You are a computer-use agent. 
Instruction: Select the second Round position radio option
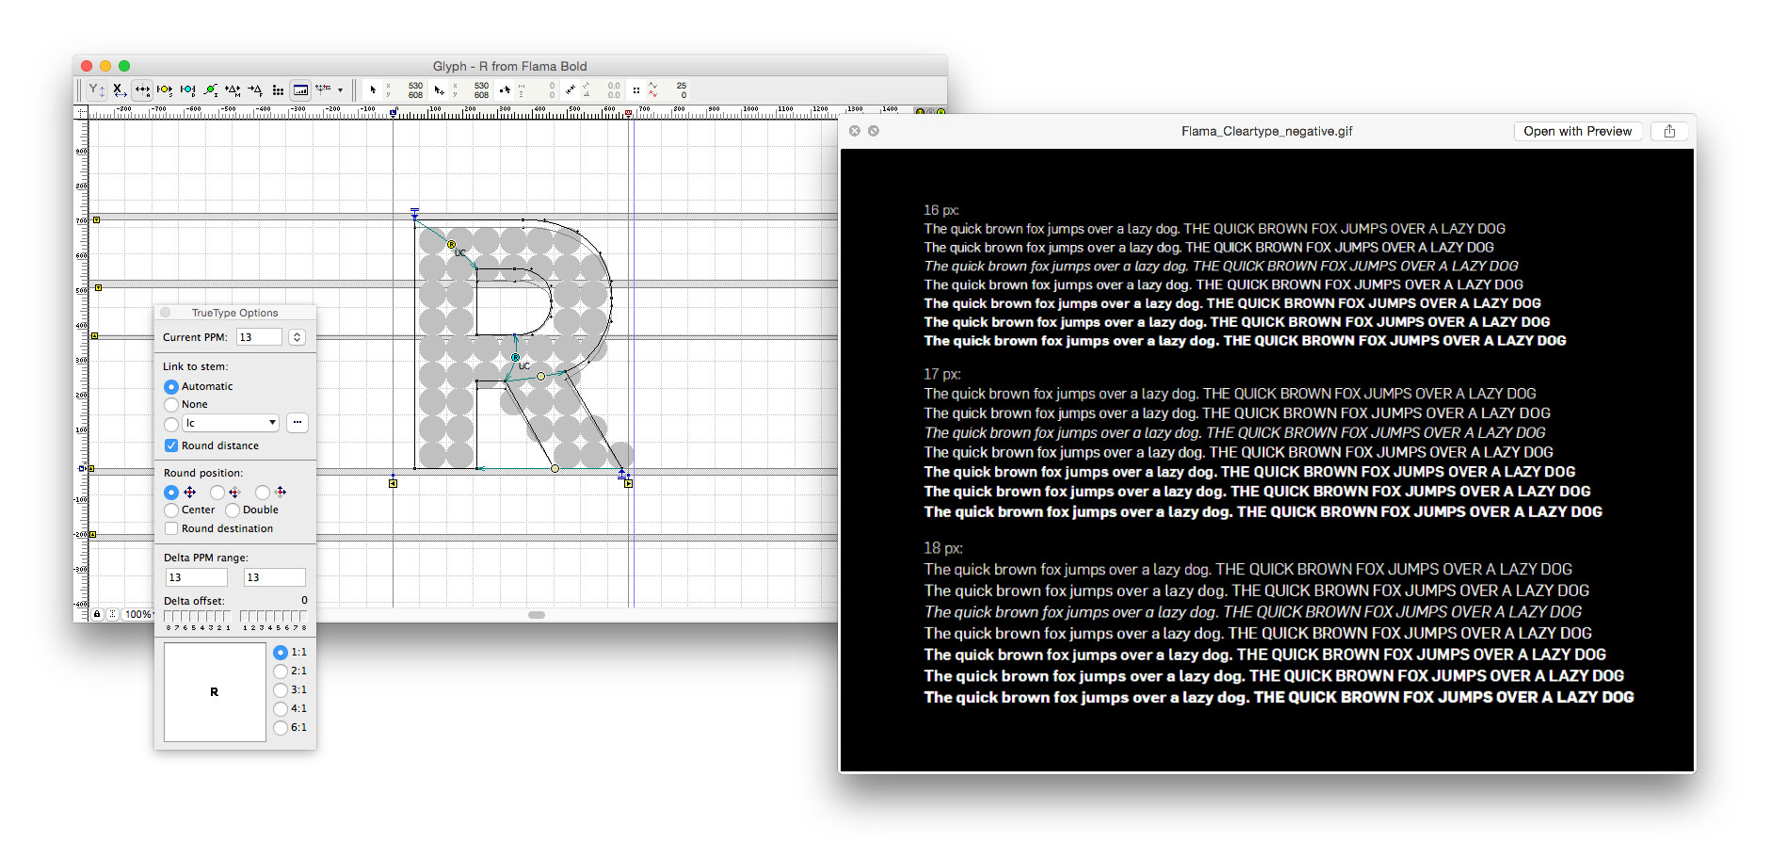point(217,492)
